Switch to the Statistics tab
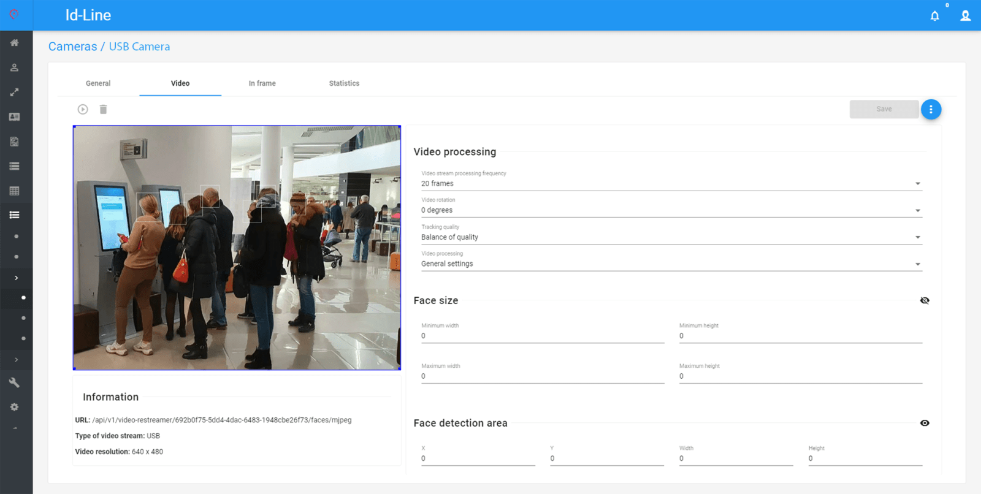Screen dimensions: 981x494 pyautogui.click(x=344, y=83)
